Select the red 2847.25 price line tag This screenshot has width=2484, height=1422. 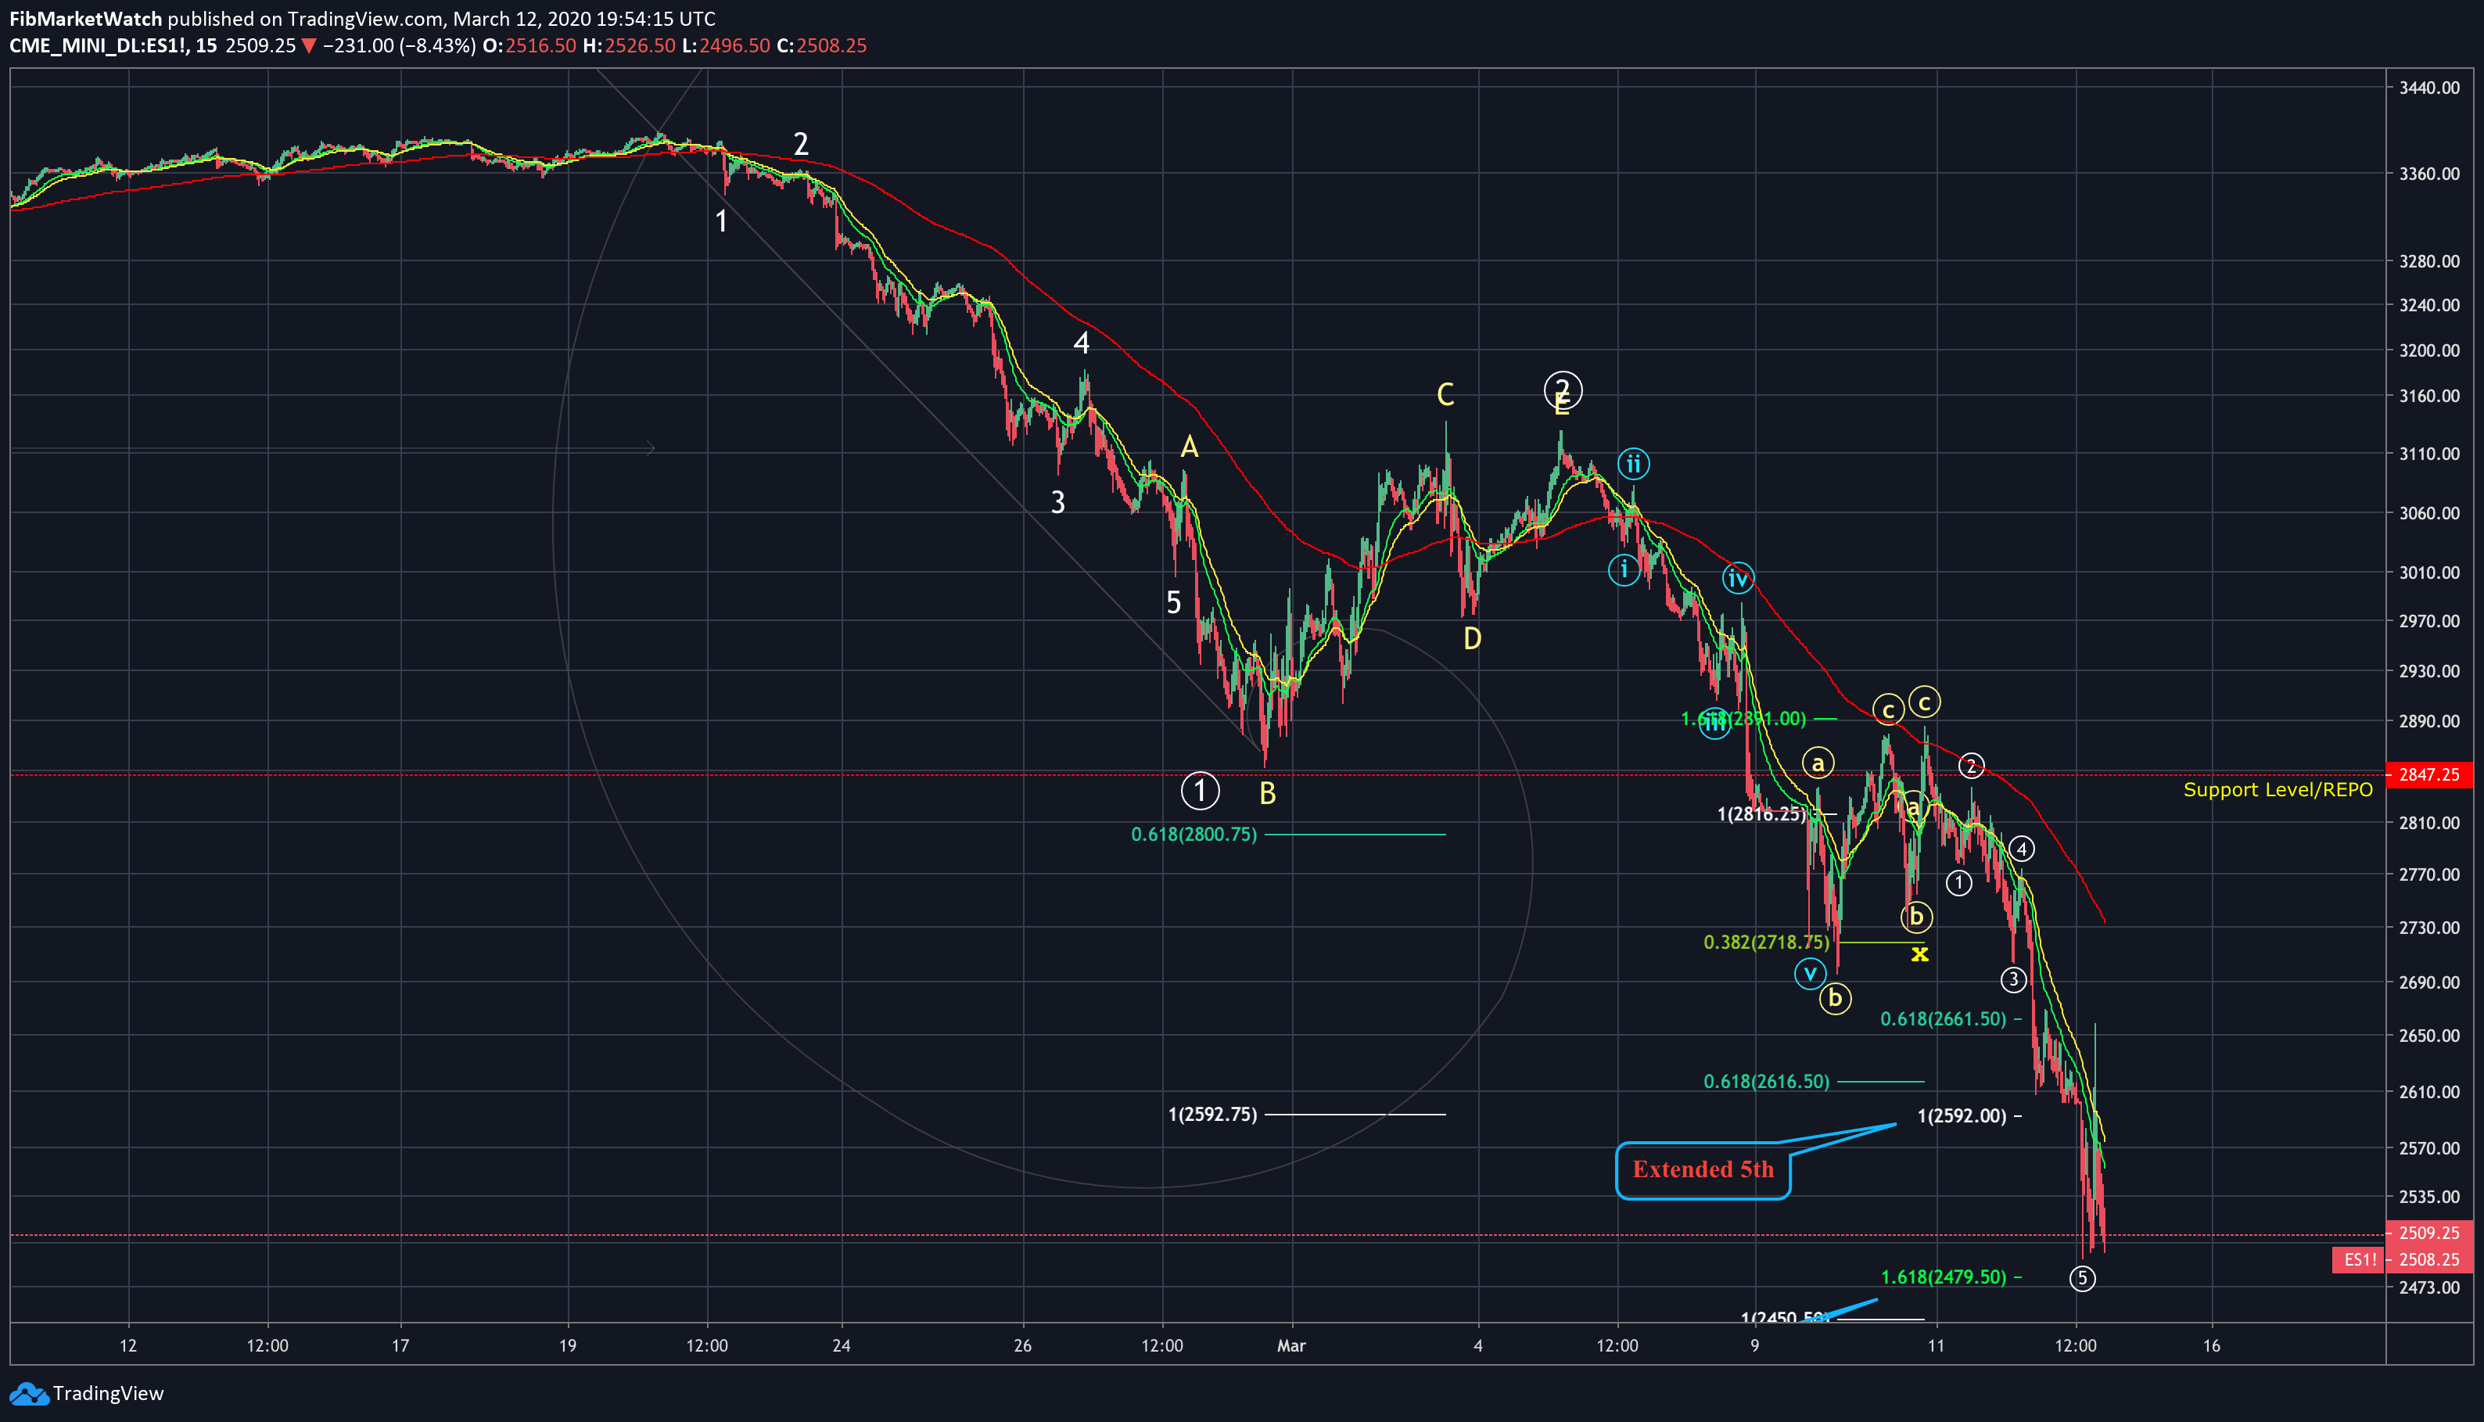[x=2429, y=774]
